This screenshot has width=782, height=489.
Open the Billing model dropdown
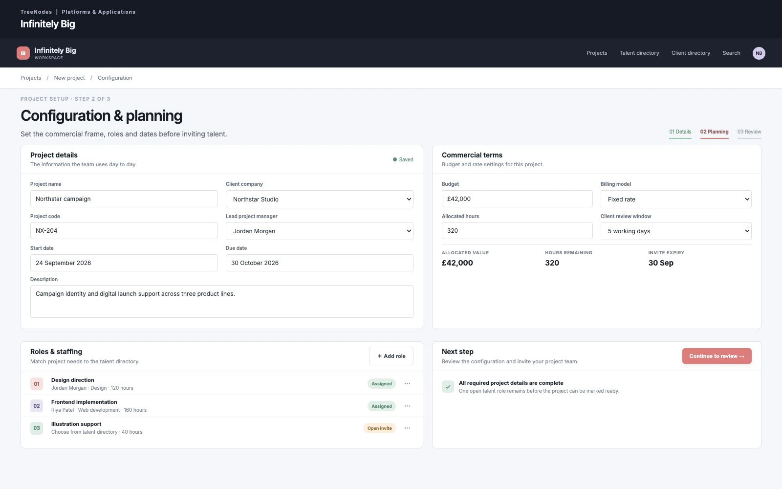coord(676,199)
